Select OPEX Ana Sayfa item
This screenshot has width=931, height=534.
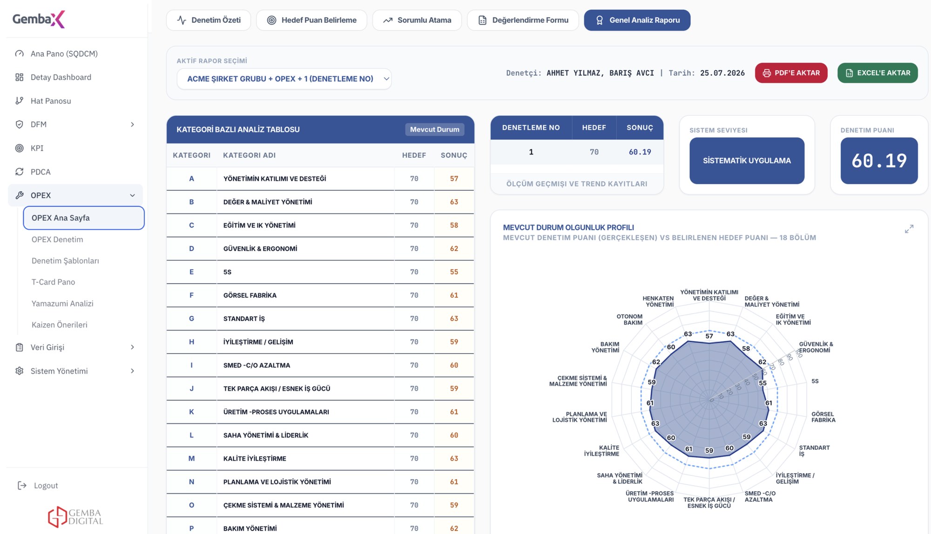pos(84,218)
